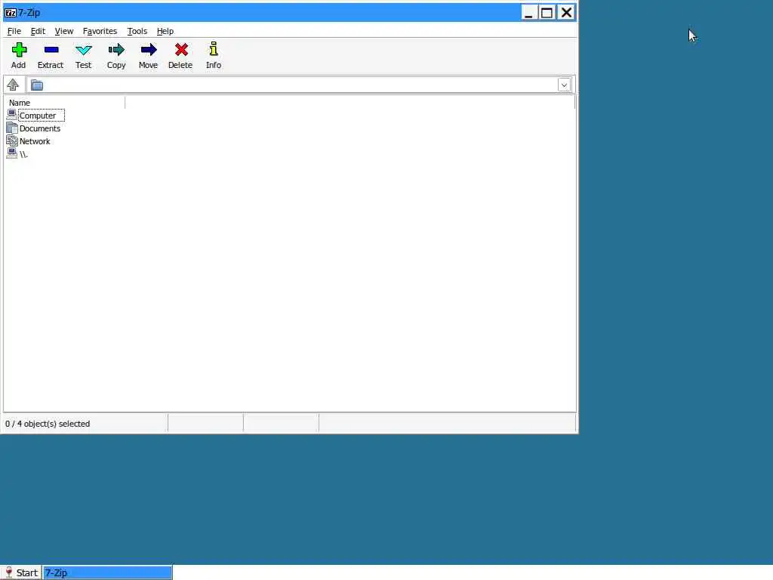Close the 7-Zip window
This screenshot has width=773, height=580.
(566, 12)
